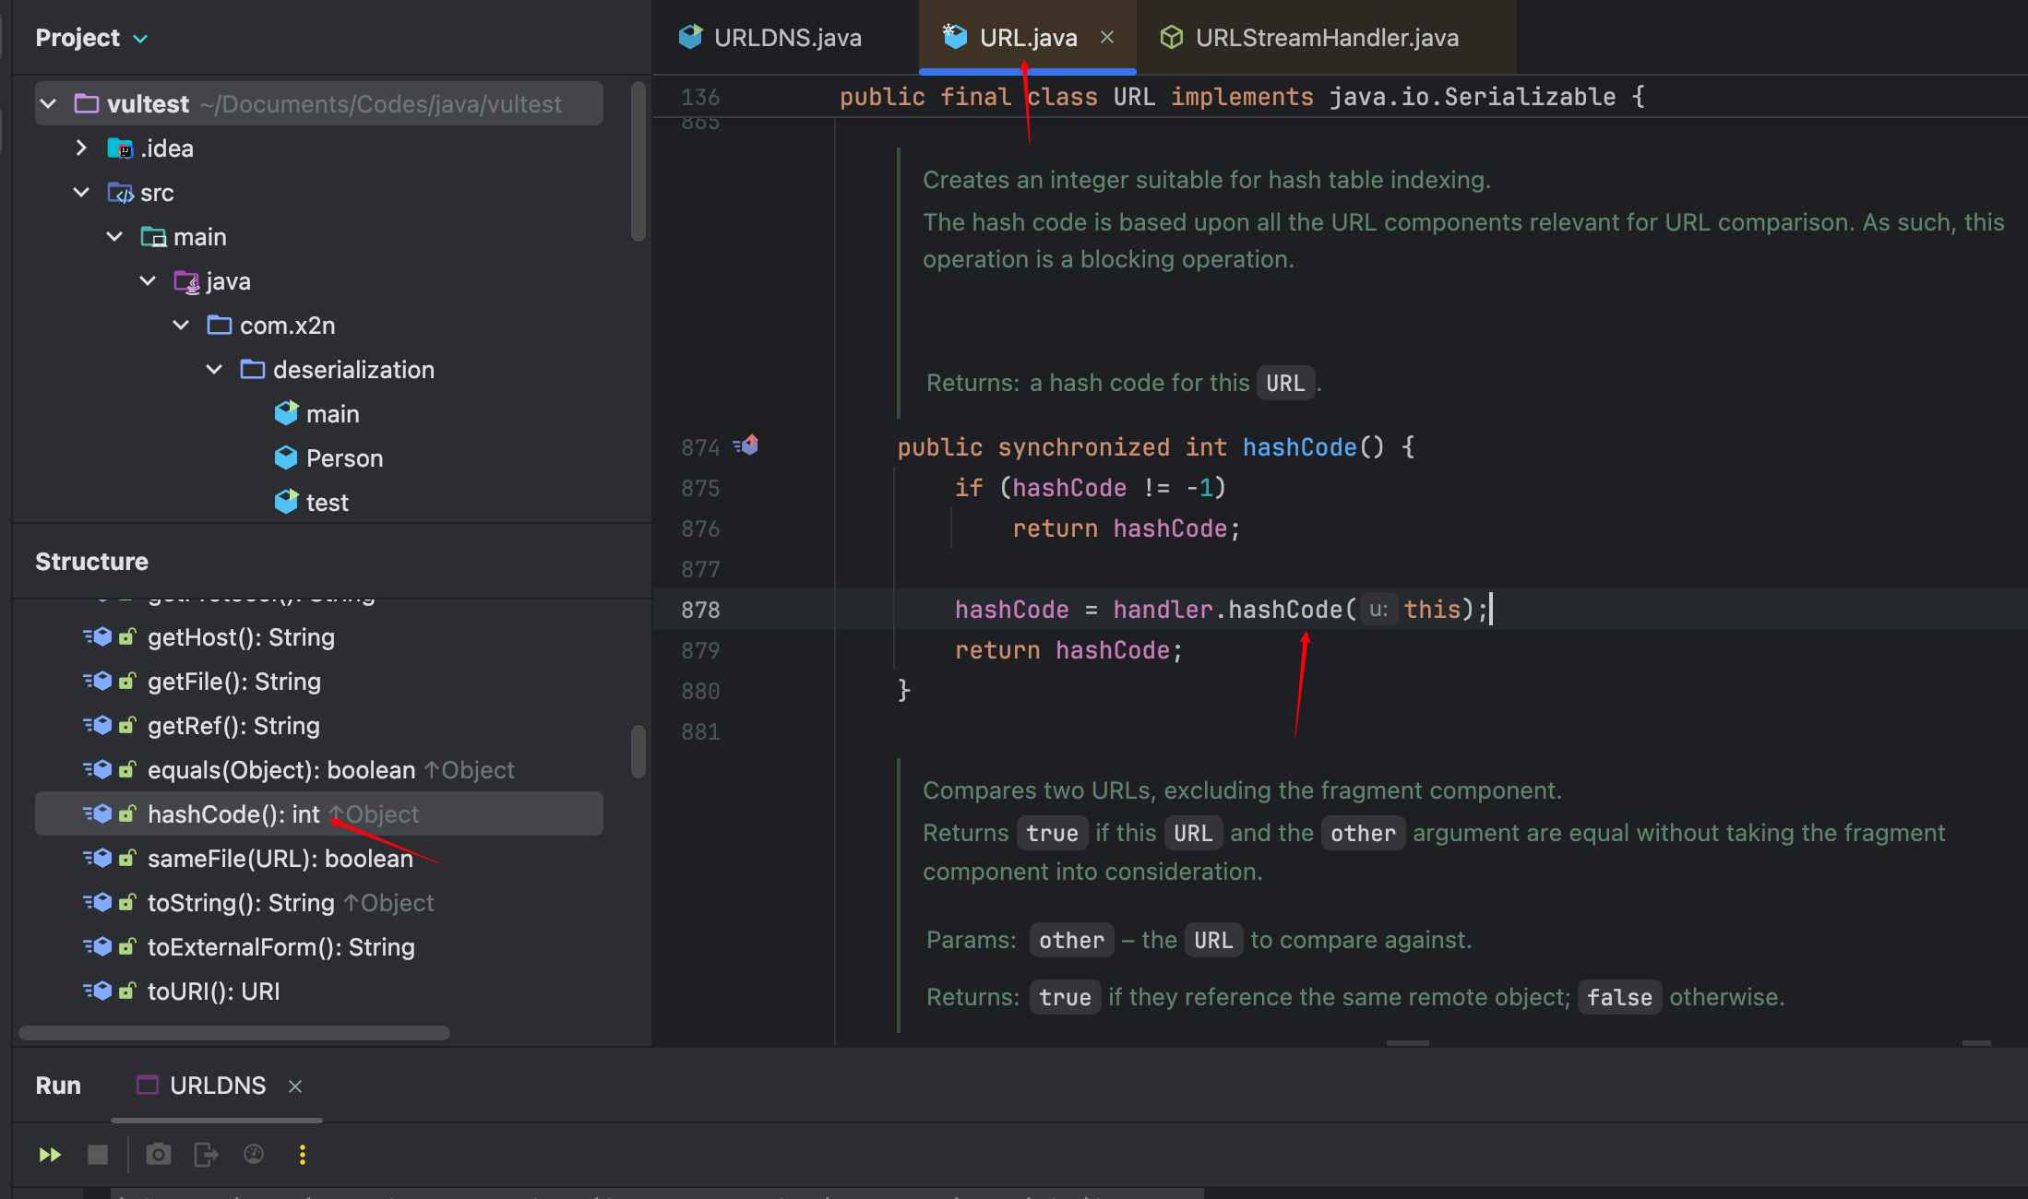The height and width of the screenshot is (1199, 2028).
Task: Click the Structure panel title
Action: 91,562
